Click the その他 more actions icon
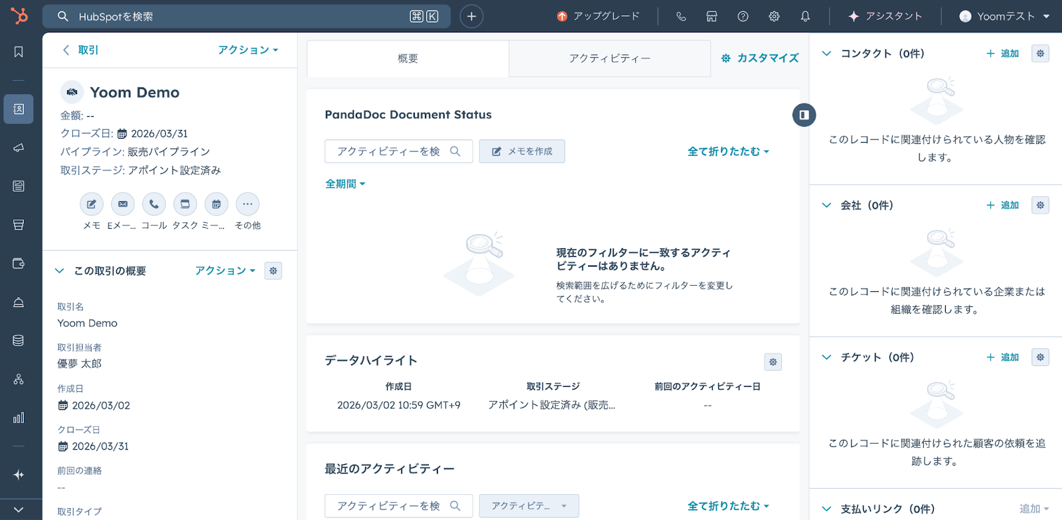This screenshot has height=520, width=1062. tap(248, 204)
